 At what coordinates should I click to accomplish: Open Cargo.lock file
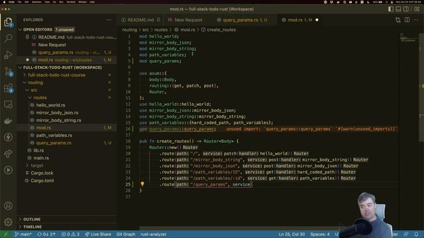coord(42,173)
